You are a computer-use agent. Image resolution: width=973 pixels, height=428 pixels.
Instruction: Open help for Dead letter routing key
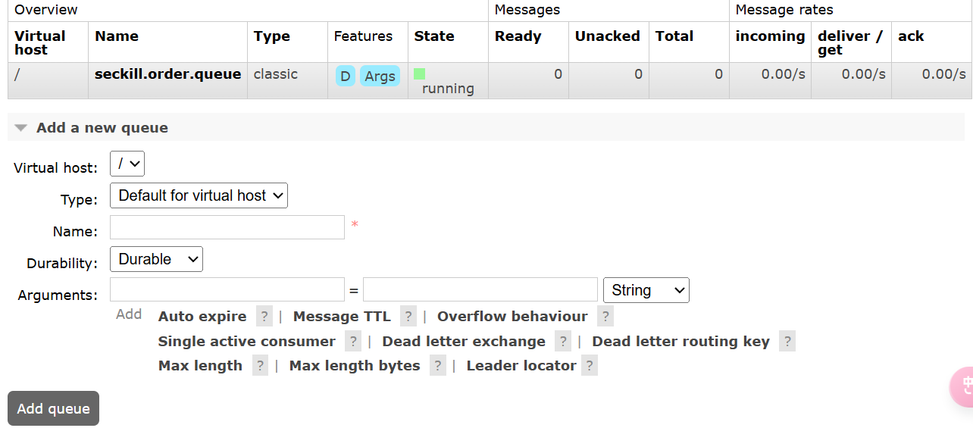[787, 342]
